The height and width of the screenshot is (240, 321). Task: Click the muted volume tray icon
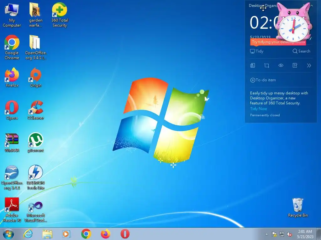coord(289,234)
